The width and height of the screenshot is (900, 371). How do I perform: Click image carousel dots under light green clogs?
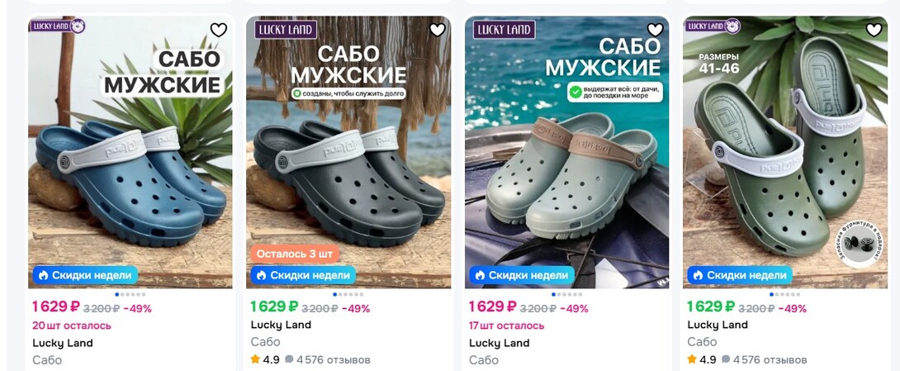coord(567,294)
